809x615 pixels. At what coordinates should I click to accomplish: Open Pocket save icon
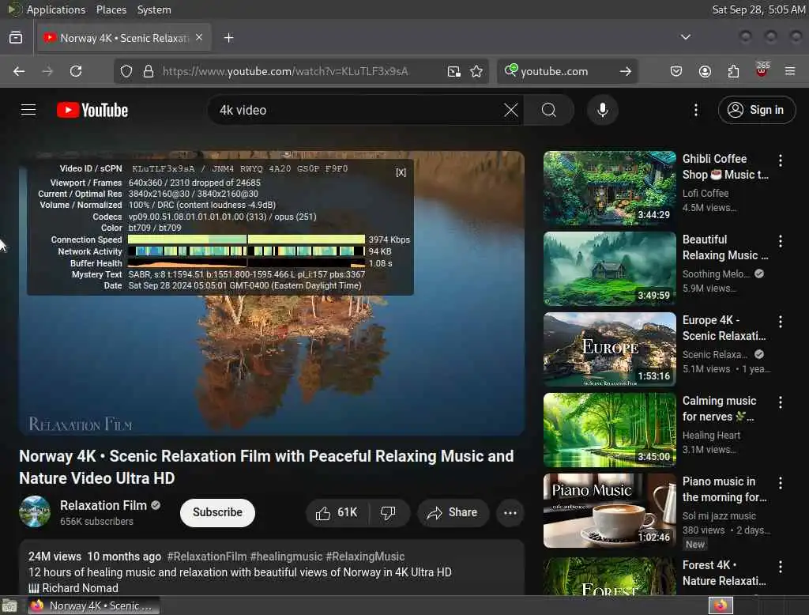[676, 71]
